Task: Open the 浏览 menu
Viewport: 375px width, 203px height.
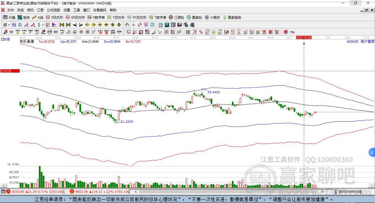Action: (x=21, y=10)
